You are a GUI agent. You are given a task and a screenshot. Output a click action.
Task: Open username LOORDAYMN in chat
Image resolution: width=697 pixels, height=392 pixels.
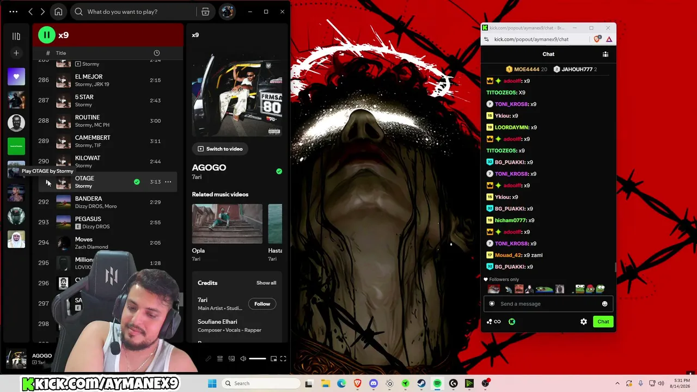tap(512, 127)
